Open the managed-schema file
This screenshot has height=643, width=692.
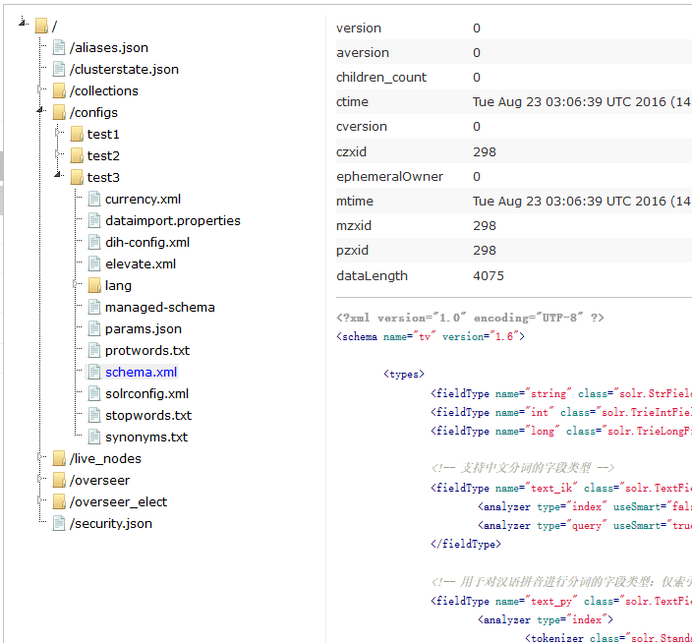[x=159, y=307]
